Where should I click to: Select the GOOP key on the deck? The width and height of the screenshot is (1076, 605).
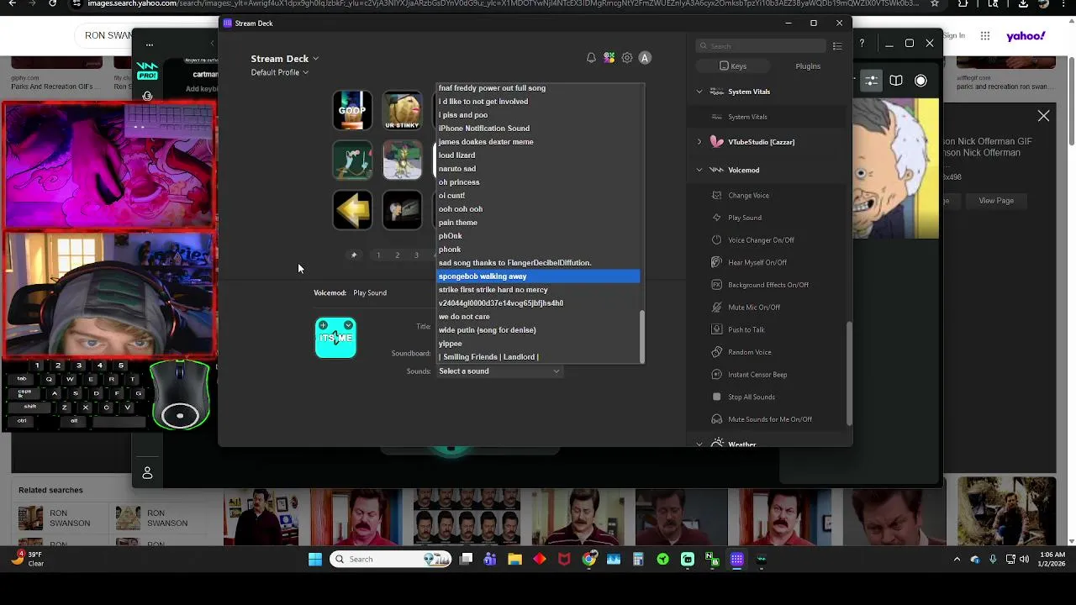[x=352, y=111]
